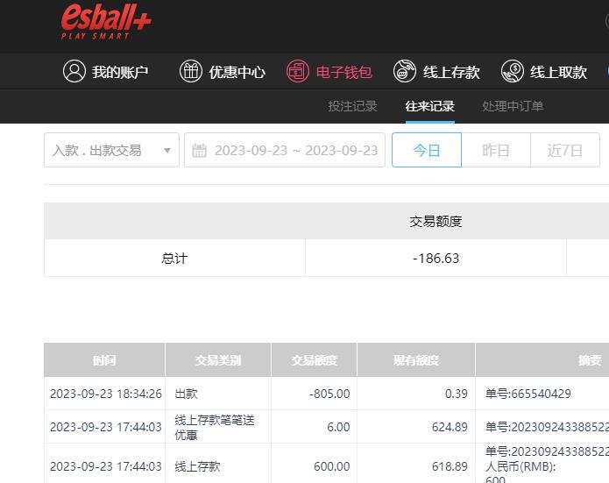Image resolution: width=609 pixels, height=483 pixels.
Task: Click the 我的账户 user profile icon
Action: [x=74, y=71]
